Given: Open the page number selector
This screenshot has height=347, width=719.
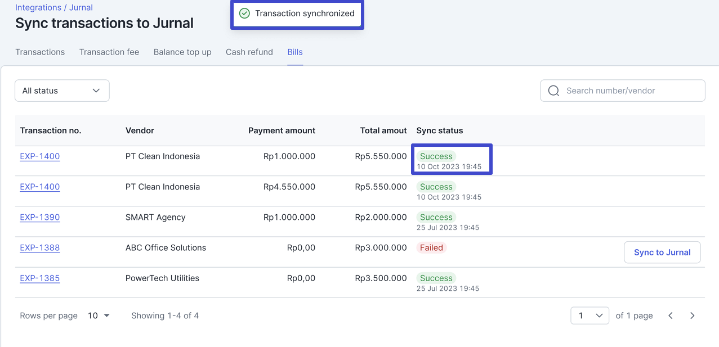Looking at the screenshot, I should [590, 316].
